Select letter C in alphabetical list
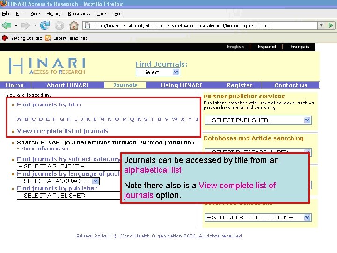This screenshot has height=253, width=337. click(x=34, y=119)
